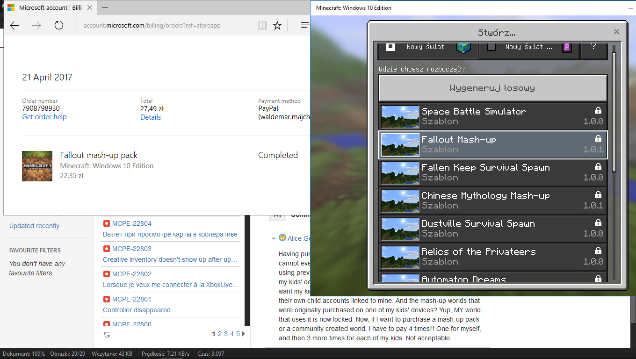Click the bug icon next to MCPE-22804
This screenshot has height=359, width=636.
coord(106,223)
